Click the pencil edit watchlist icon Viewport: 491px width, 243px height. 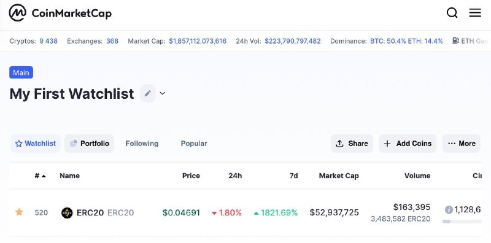coord(147,93)
